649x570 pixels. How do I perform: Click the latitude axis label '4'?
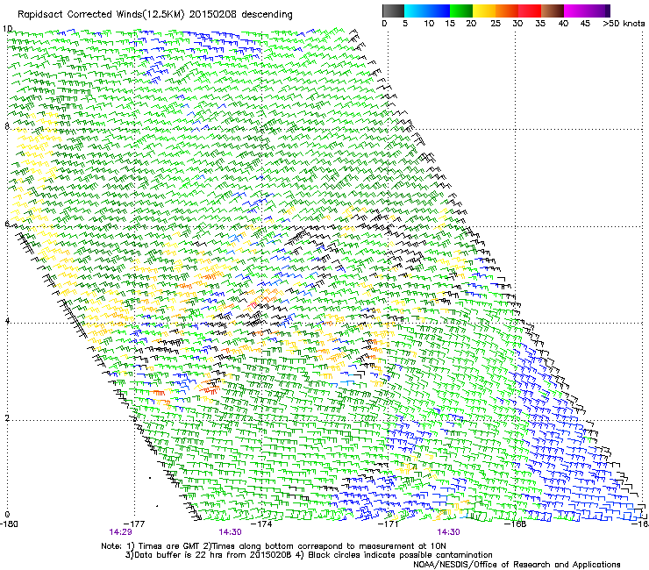click(7, 320)
